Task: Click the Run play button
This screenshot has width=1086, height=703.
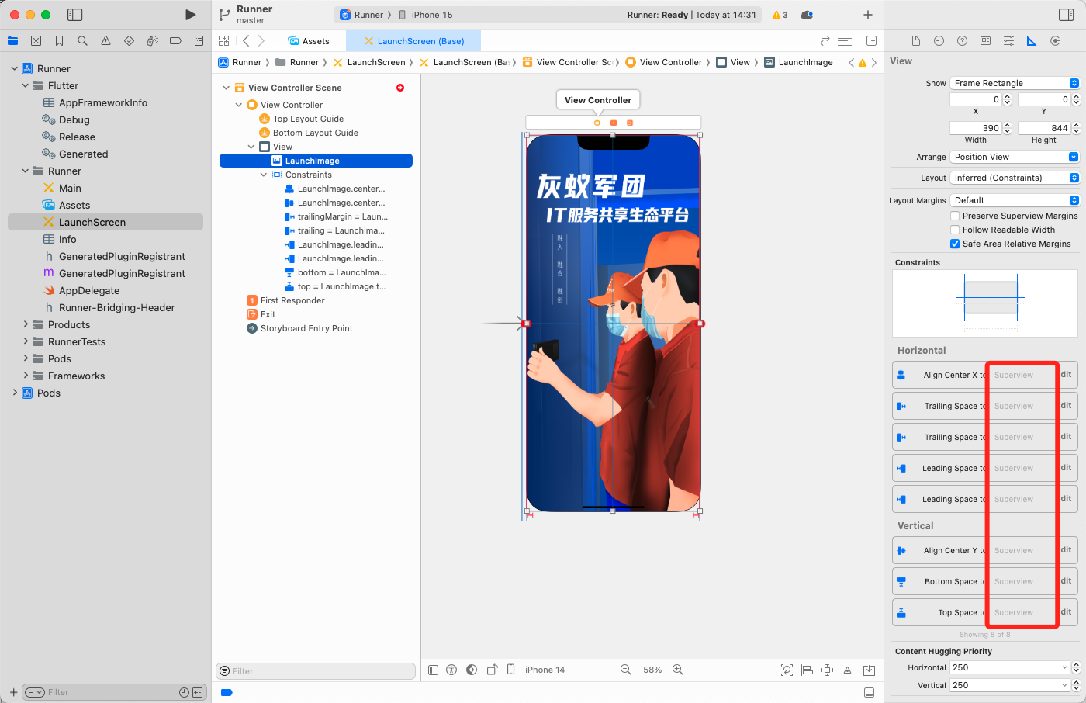Action: click(190, 15)
